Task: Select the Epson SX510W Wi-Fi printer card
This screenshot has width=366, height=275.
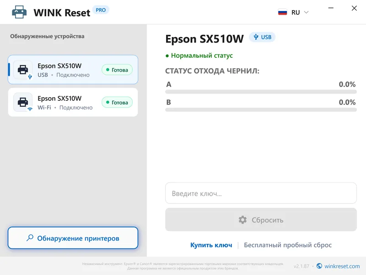Action: 73,102
